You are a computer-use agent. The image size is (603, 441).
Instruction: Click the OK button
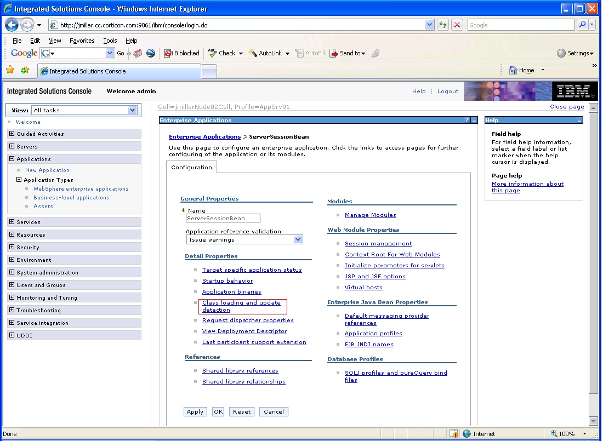tap(218, 411)
